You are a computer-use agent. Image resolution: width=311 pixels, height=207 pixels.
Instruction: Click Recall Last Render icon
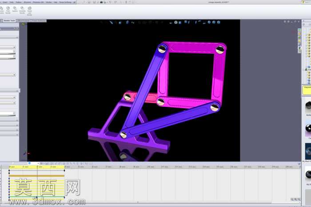point(30,11)
